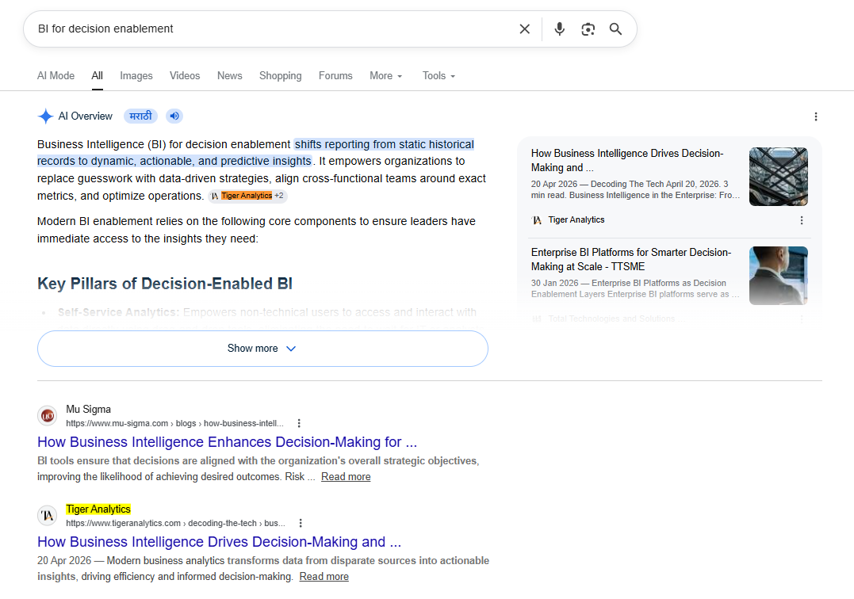This screenshot has width=854, height=599.
Task: Expand the More dropdown menu
Action: click(x=385, y=75)
